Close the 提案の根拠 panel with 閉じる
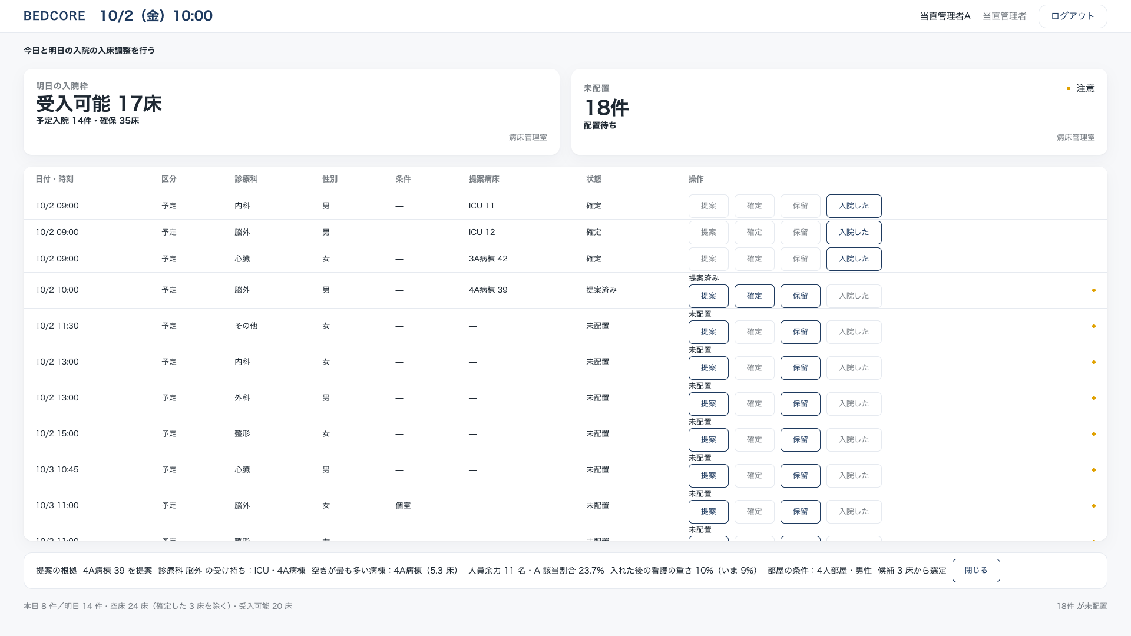 pyautogui.click(x=975, y=570)
